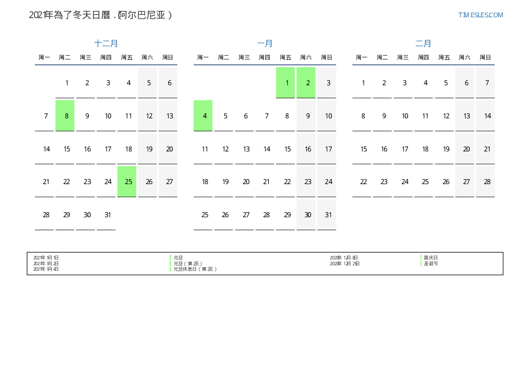Click the 一月 month heading
Screen dimensions: 530x375
coord(265,44)
